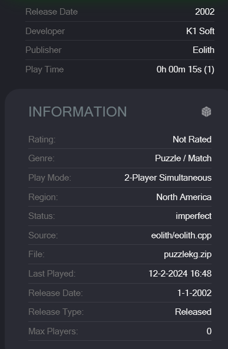
Task: Click the Not Rated rating value
Action: click(x=192, y=139)
